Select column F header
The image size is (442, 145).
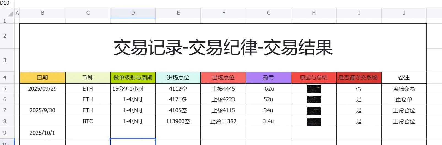223,13
